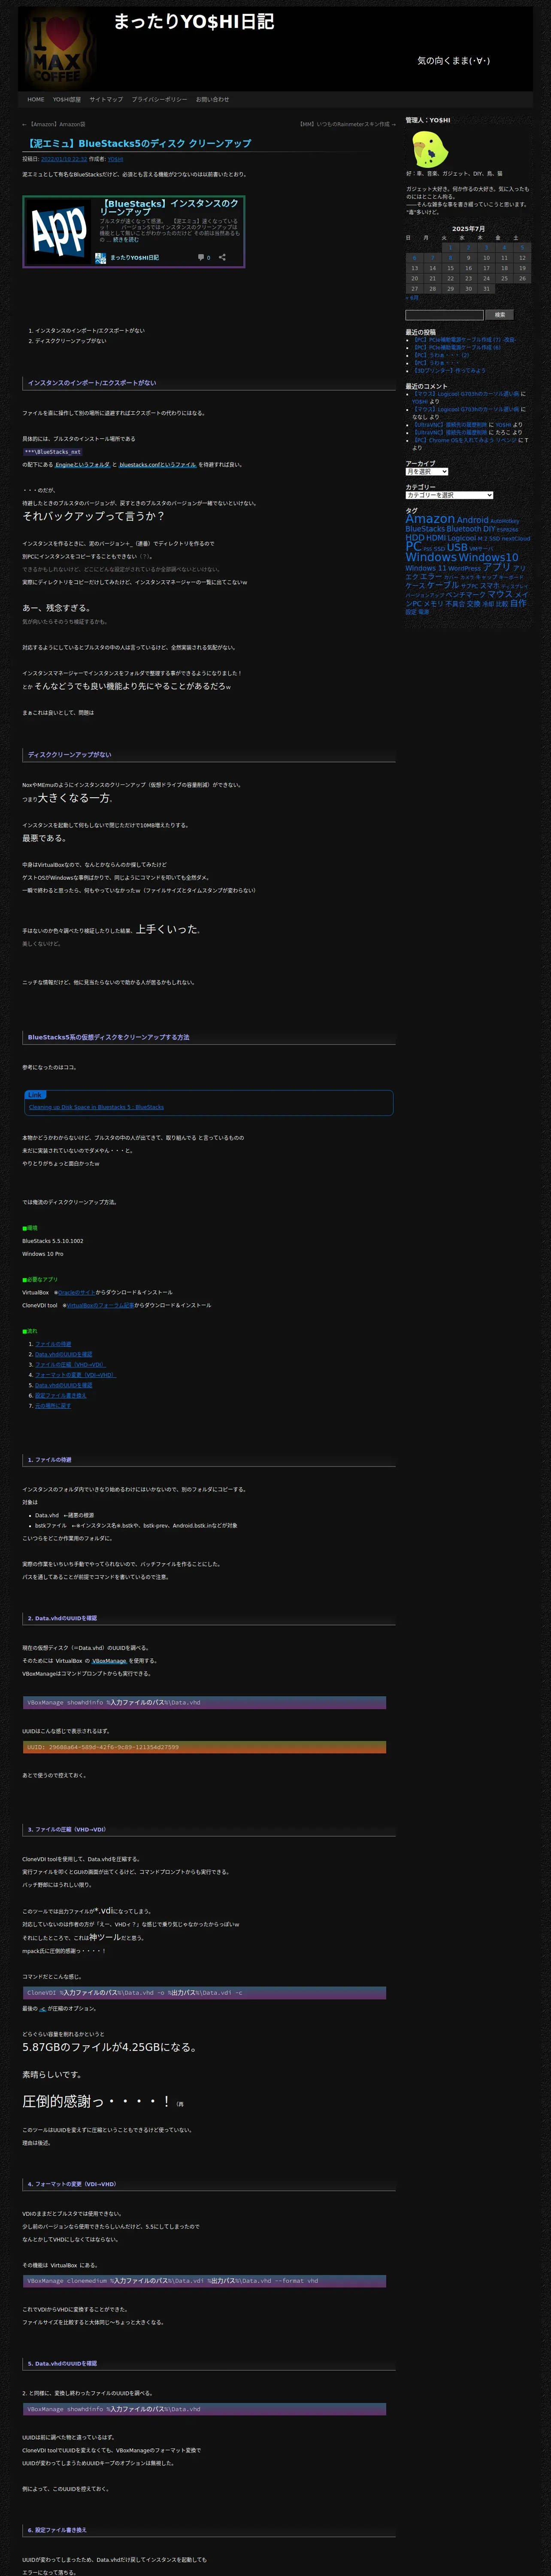Click the green parakeet admin avatar
551x2576 pixels.
(430, 150)
